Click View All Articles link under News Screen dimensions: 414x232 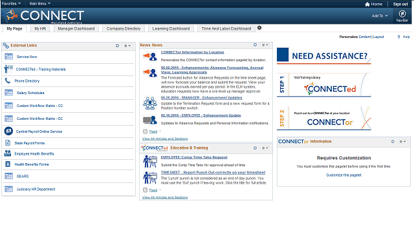pyautogui.click(x=165, y=139)
